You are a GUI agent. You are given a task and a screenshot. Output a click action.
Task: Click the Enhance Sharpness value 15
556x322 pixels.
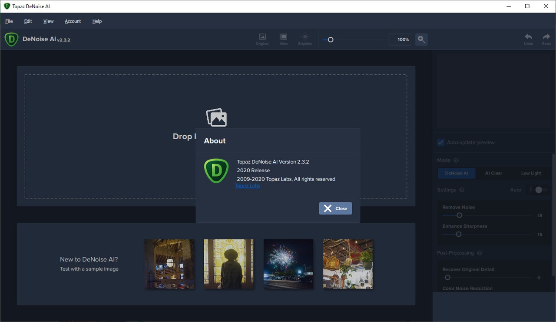coord(540,235)
